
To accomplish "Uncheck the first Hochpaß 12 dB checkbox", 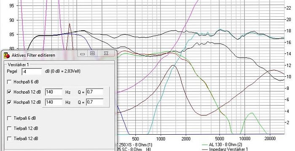I will point(9,92).
